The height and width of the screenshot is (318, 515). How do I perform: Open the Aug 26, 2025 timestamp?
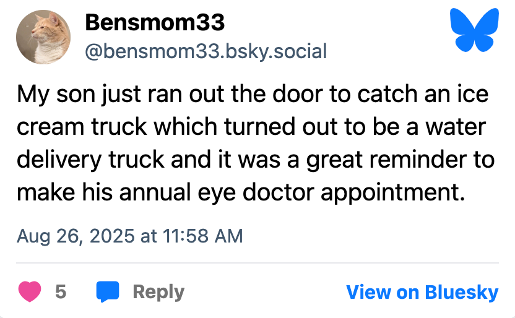130,236
